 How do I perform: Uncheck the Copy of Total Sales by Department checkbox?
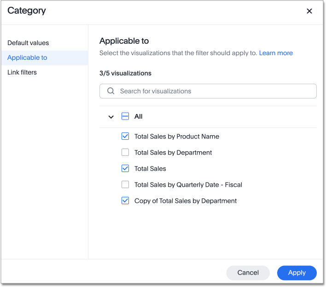pos(125,201)
